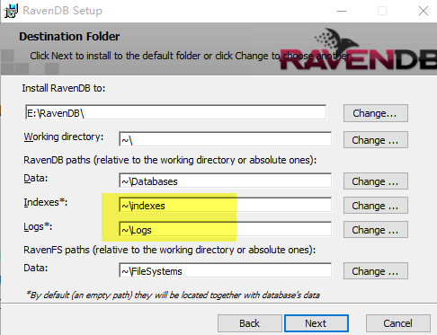Click the 'RavenFS paths' description text

click(x=170, y=250)
